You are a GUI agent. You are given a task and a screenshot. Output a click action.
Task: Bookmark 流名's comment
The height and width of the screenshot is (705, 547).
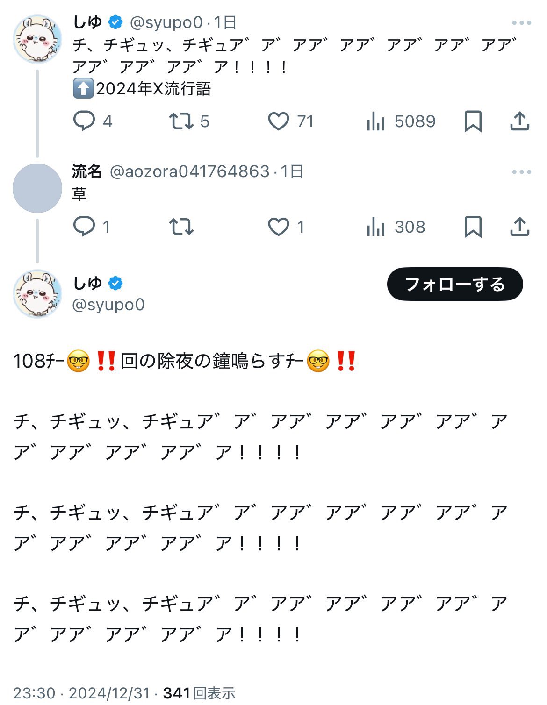click(x=473, y=227)
